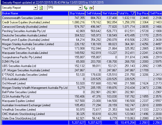
Task: Select Susqeuhanna Pacific Pty Limited row
Action: (x=82, y=57)
